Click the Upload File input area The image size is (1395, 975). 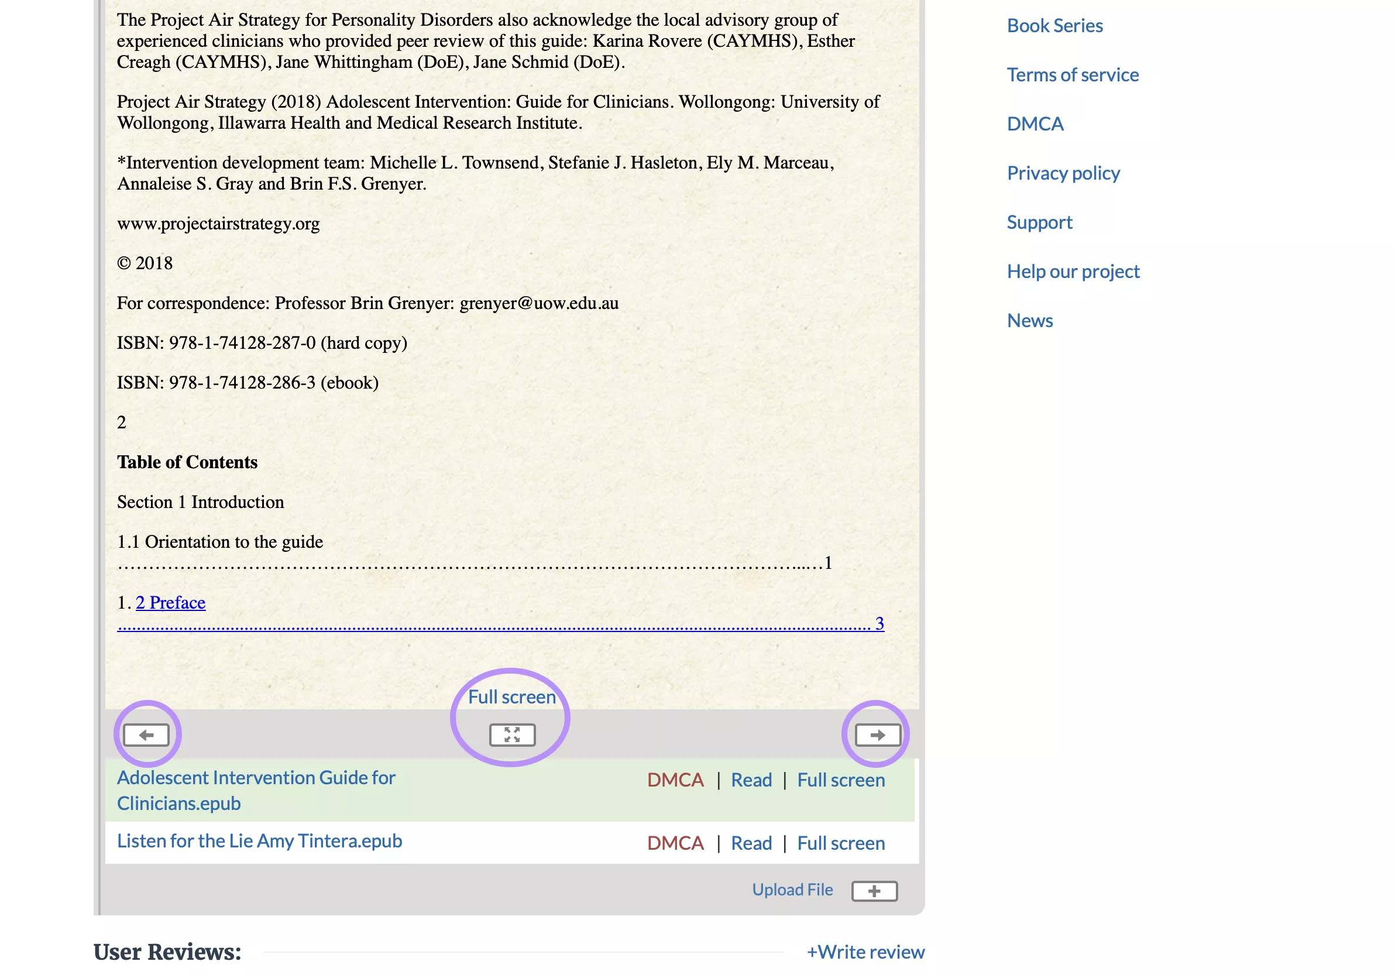tap(874, 890)
